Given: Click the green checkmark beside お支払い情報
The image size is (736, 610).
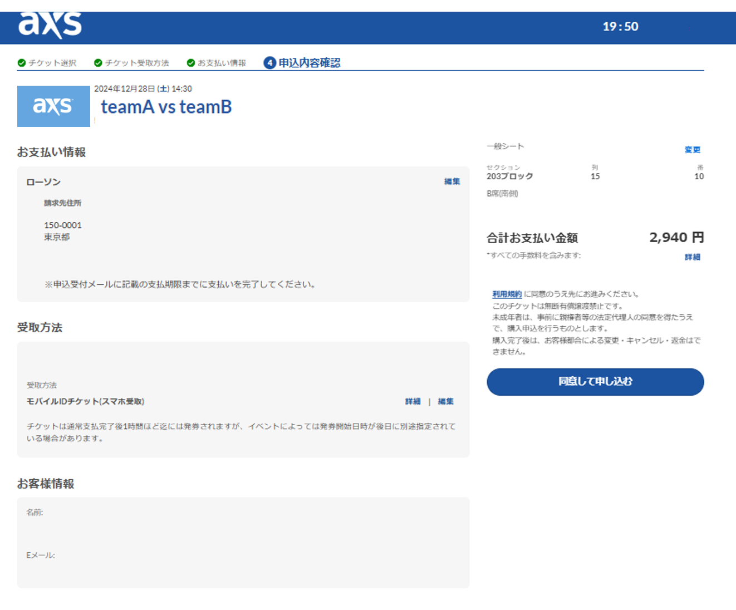Looking at the screenshot, I should coord(191,63).
